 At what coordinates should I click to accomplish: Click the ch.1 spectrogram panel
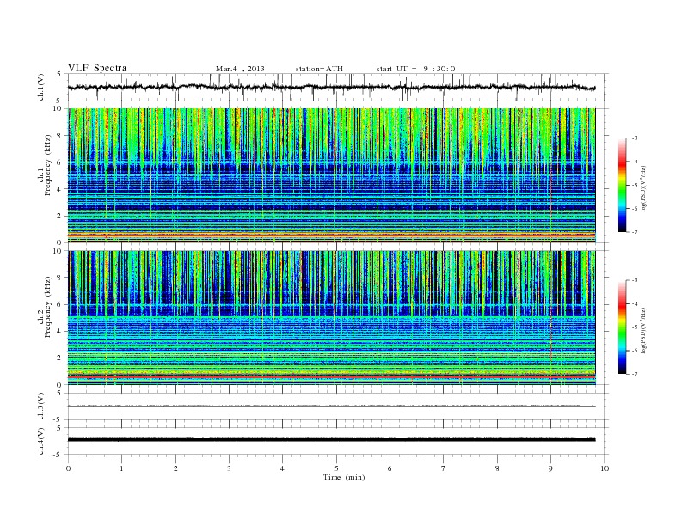pos(331,175)
